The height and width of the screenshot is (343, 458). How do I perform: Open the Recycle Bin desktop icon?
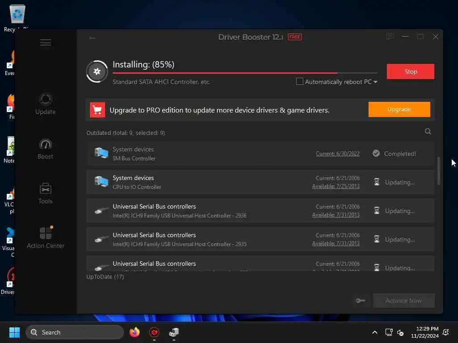pyautogui.click(x=17, y=18)
